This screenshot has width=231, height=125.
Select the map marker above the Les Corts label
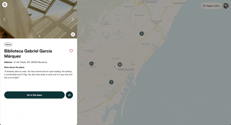pyautogui.click(x=92, y=64)
